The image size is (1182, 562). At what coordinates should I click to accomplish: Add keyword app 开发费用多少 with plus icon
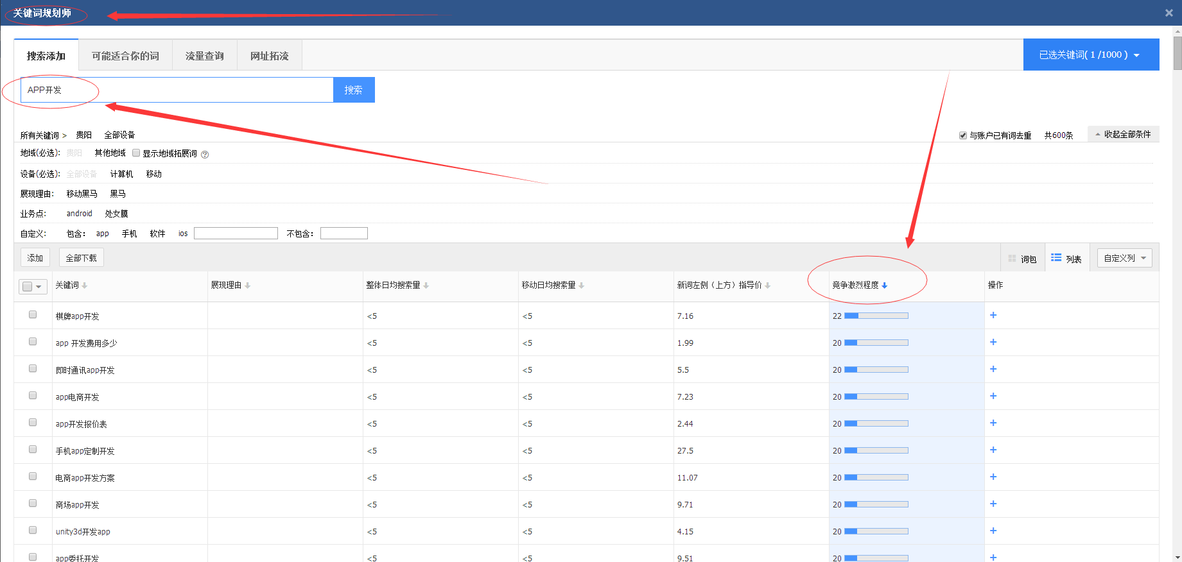[993, 342]
